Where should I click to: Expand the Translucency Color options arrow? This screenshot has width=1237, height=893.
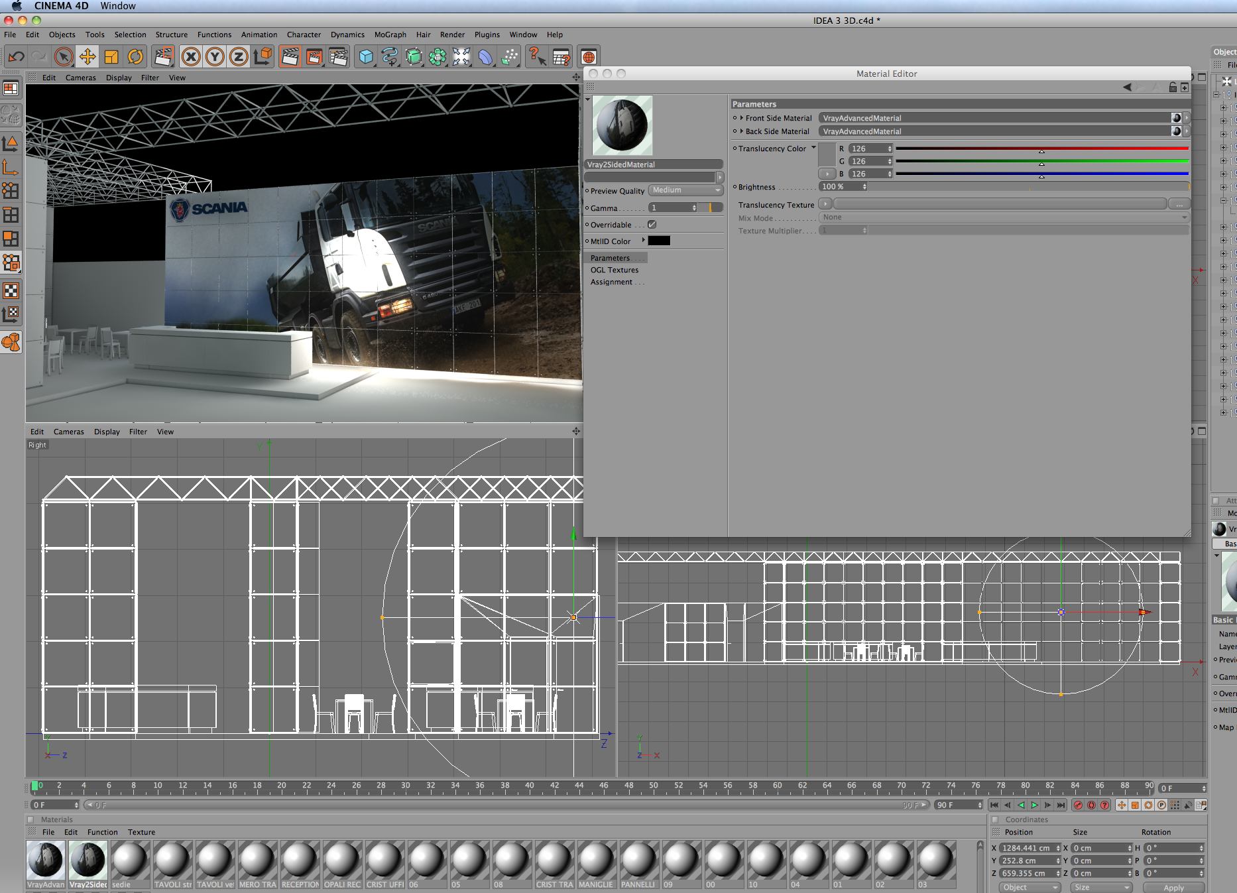(x=813, y=148)
